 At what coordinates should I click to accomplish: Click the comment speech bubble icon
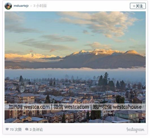pos(27,129)
